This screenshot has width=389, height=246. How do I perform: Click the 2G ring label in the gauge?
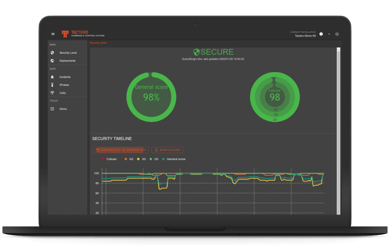pyautogui.click(x=275, y=119)
